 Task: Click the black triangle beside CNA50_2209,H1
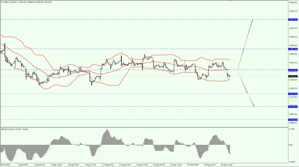2,2
